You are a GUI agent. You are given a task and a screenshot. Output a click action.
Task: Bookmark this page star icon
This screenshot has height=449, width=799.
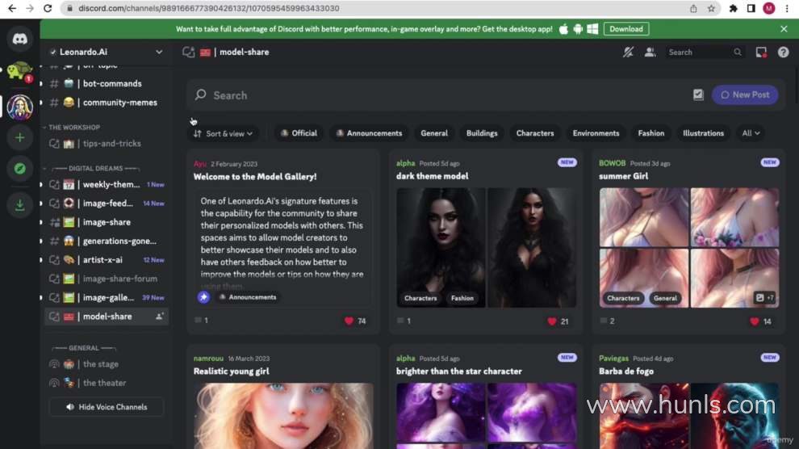pyautogui.click(x=711, y=8)
